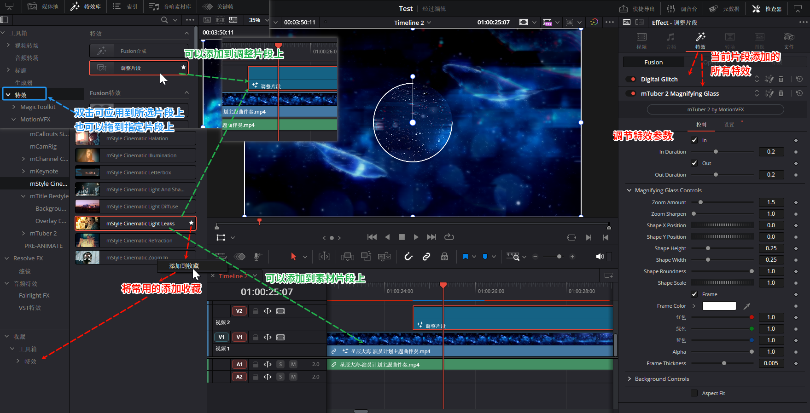Uncheck the In checkbox

pos(694,140)
